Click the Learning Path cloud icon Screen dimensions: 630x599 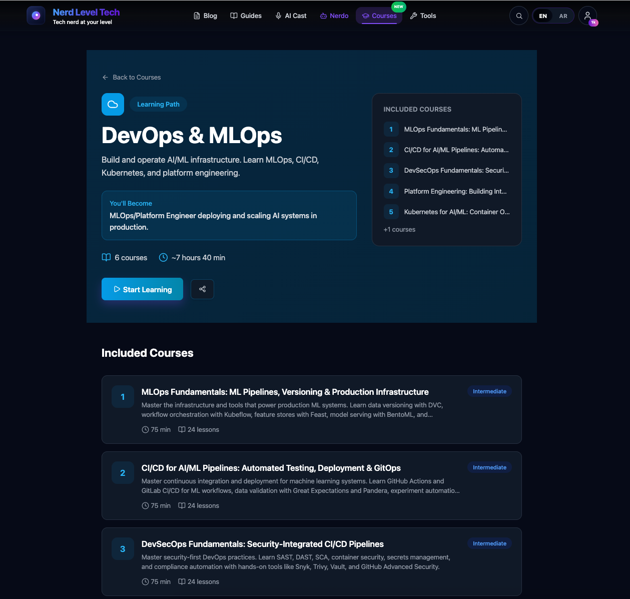click(x=113, y=104)
